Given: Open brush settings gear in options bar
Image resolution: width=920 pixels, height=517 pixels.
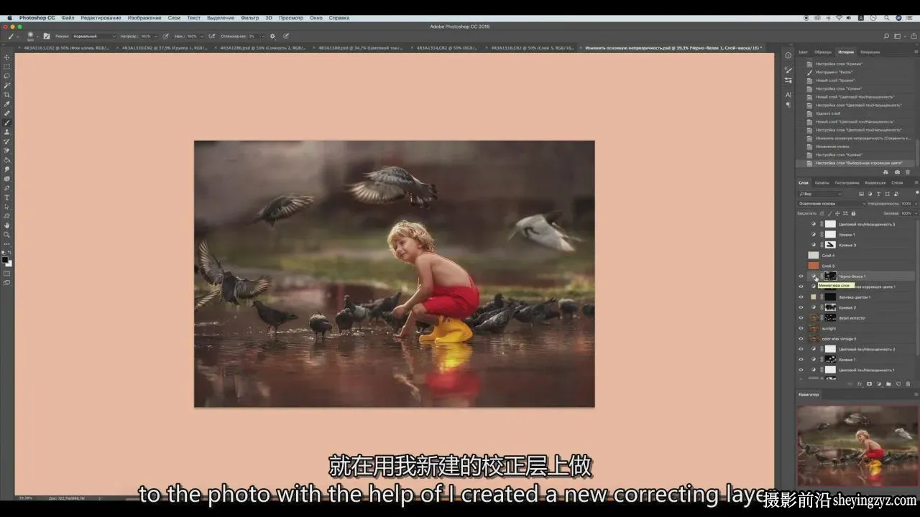Looking at the screenshot, I should 272,36.
